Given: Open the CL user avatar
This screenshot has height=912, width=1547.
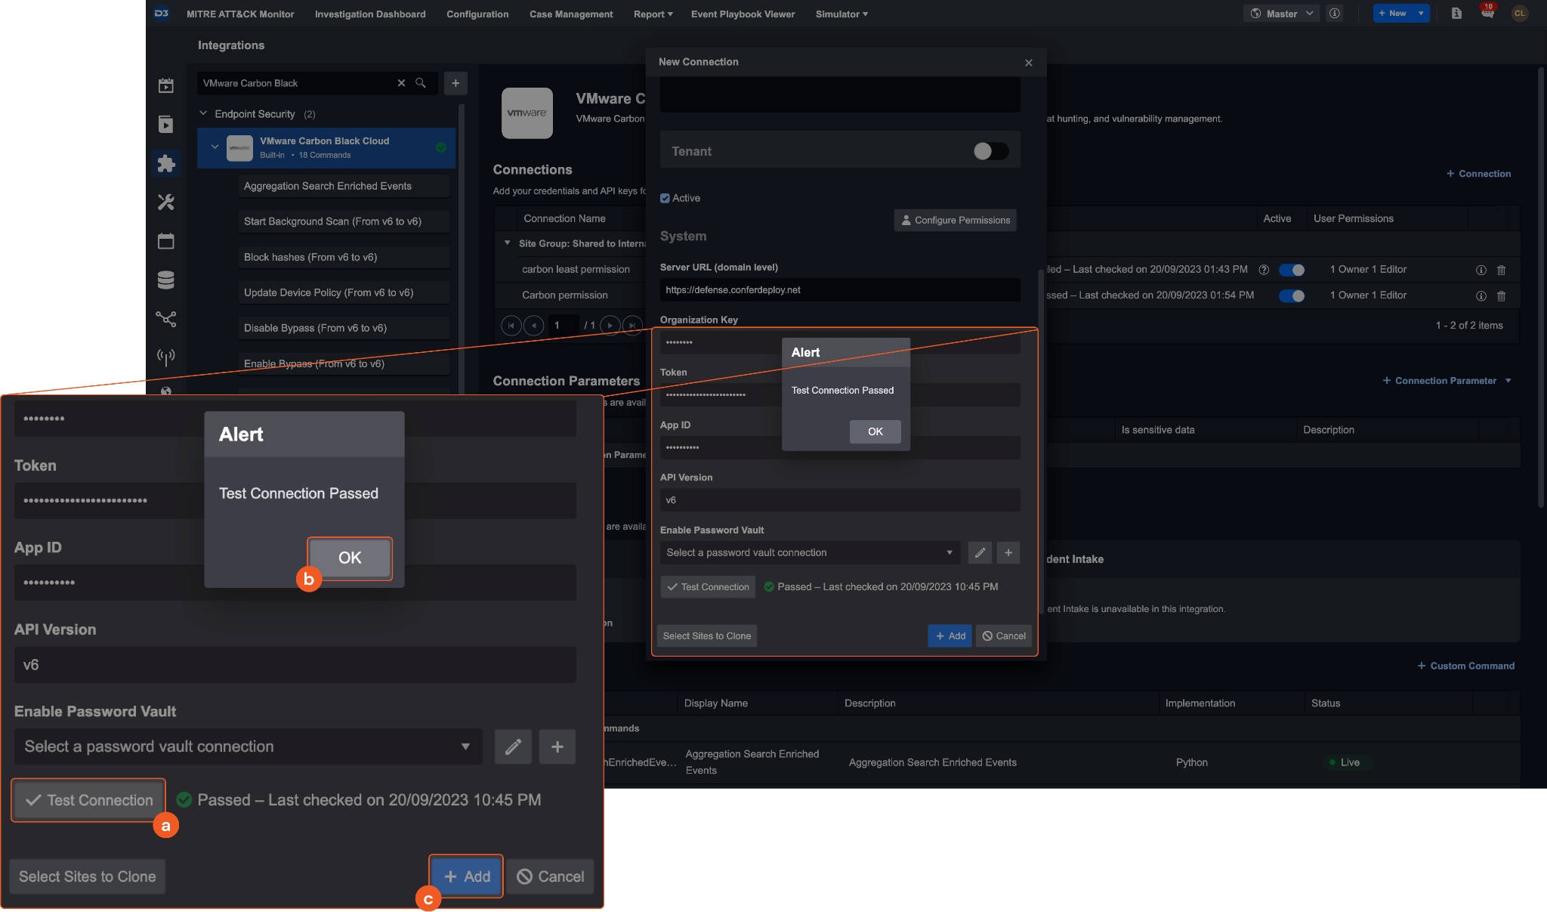Looking at the screenshot, I should point(1520,14).
